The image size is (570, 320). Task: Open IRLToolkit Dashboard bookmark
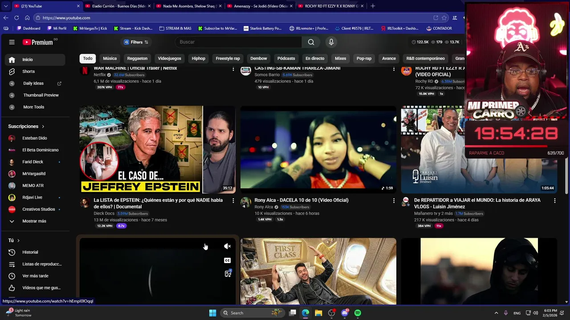[x=400, y=28]
